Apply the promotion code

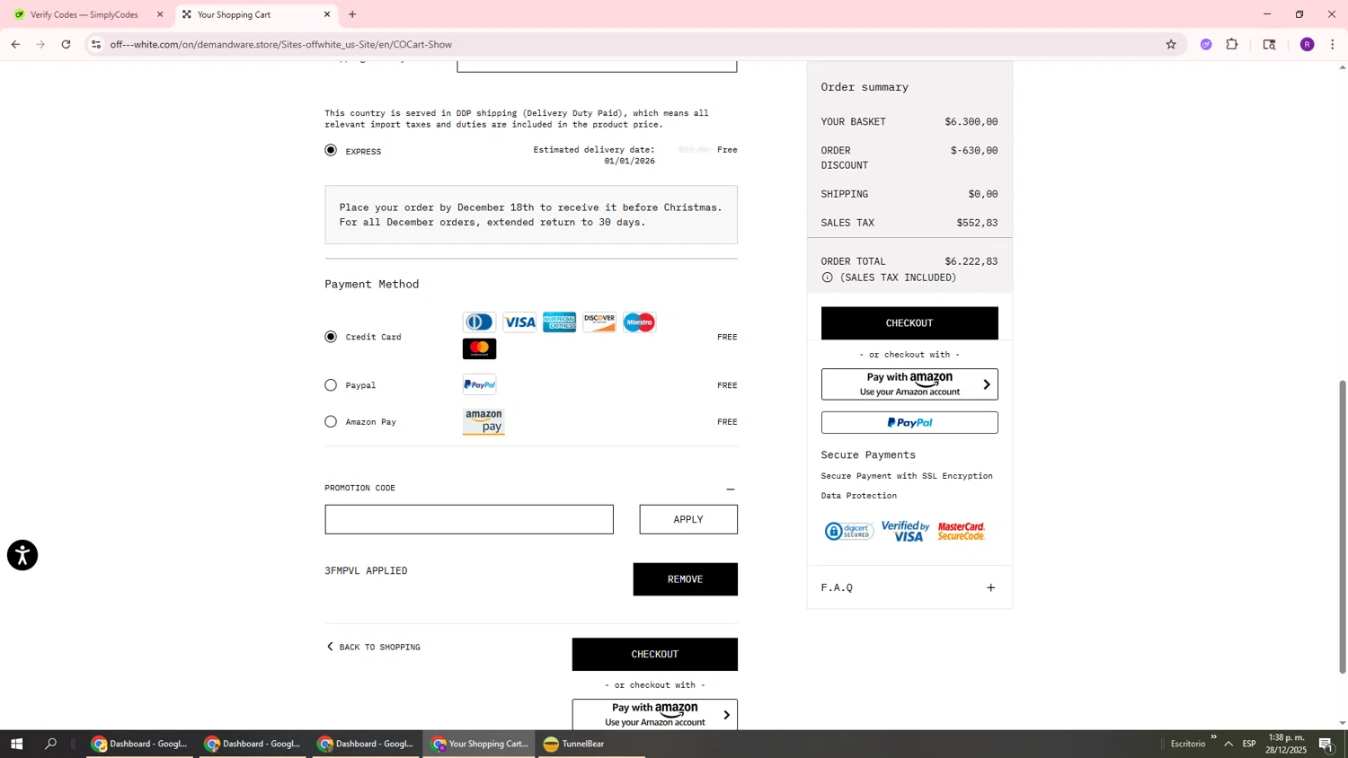click(688, 519)
